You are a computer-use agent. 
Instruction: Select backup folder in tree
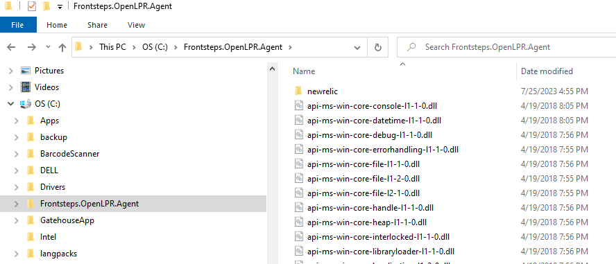click(x=53, y=137)
